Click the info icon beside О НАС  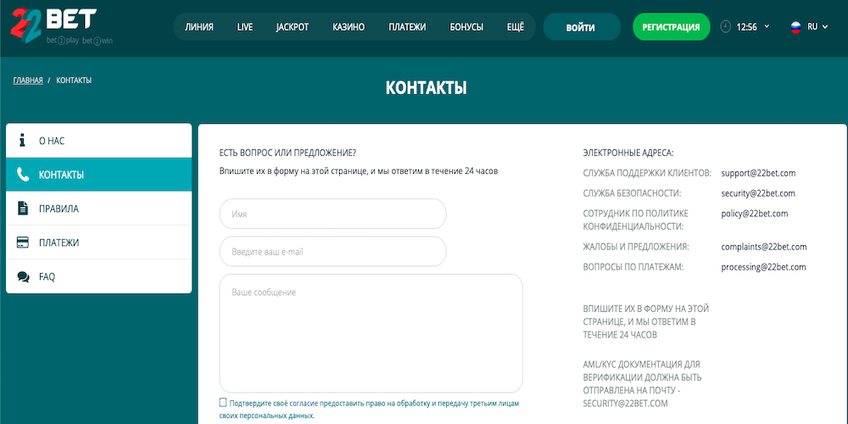coord(23,141)
